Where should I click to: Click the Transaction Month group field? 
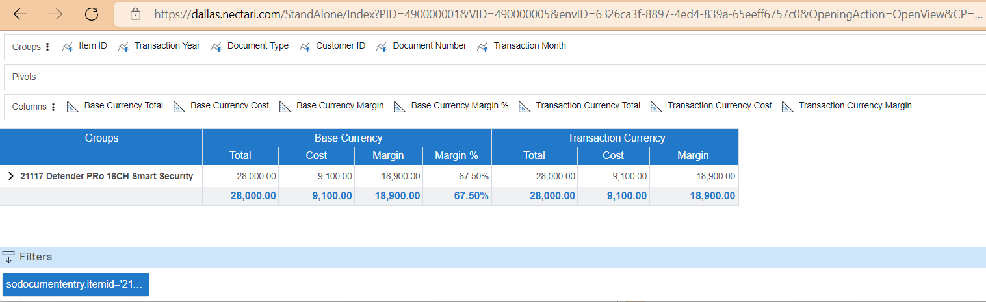tap(529, 46)
